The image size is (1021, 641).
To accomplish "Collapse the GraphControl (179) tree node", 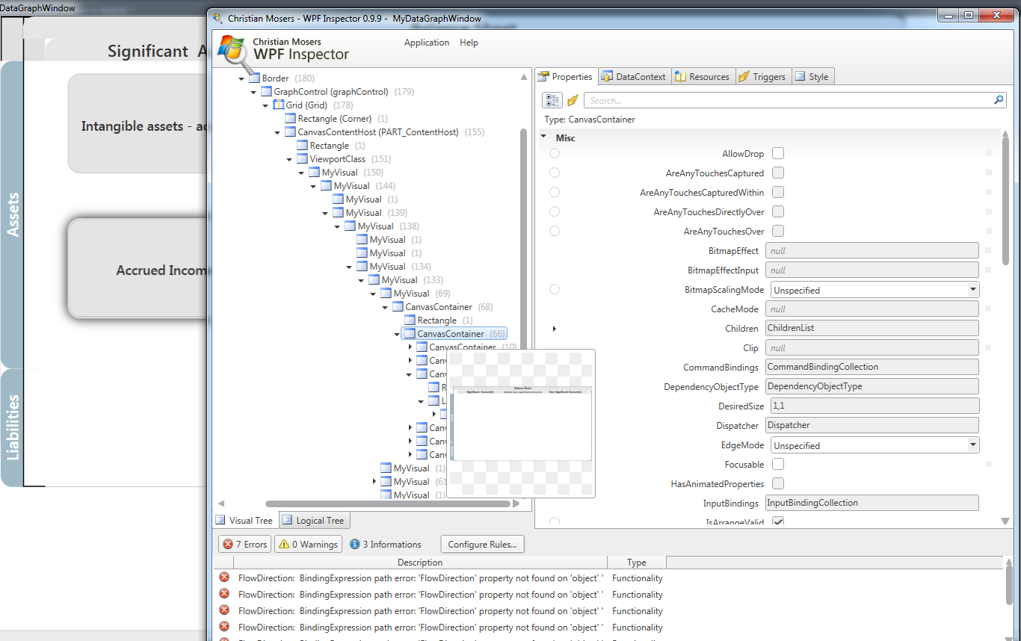I will pyautogui.click(x=253, y=92).
